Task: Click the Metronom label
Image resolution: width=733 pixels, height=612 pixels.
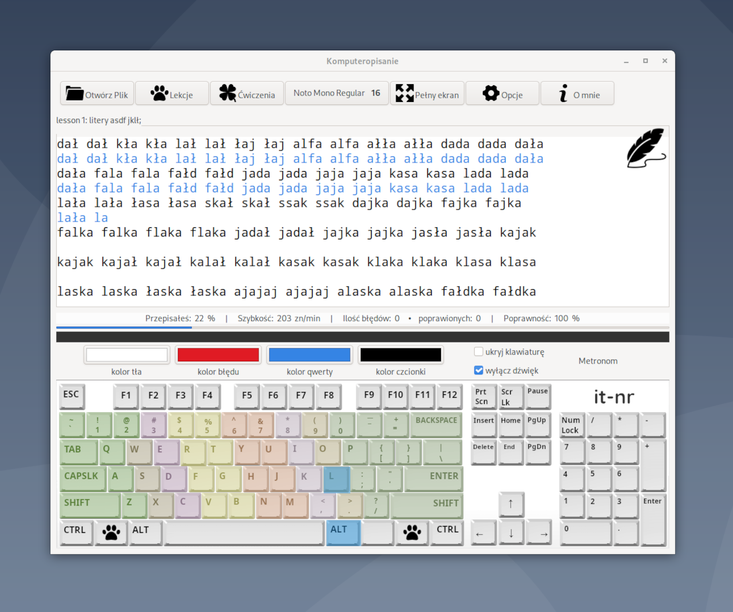Action: (x=598, y=361)
